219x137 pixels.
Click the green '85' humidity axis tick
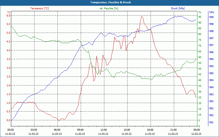coord(200,28)
